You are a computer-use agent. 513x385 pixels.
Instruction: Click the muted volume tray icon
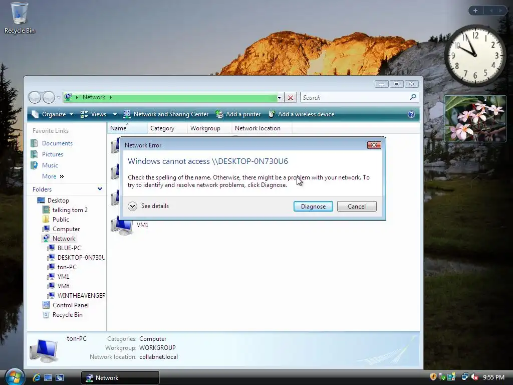(x=475, y=377)
